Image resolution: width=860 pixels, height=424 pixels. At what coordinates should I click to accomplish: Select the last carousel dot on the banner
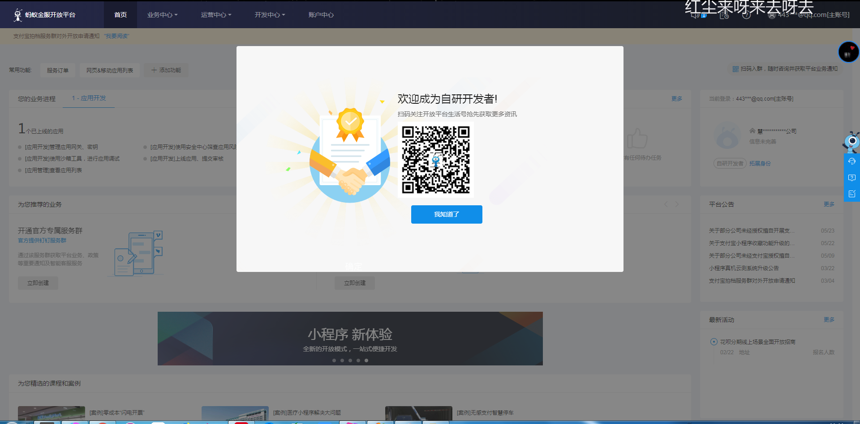[366, 360]
